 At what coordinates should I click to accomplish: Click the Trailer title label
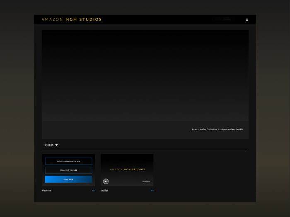[x=104, y=191]
